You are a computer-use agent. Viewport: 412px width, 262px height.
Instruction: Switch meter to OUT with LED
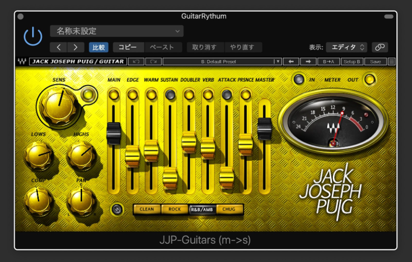369,79
